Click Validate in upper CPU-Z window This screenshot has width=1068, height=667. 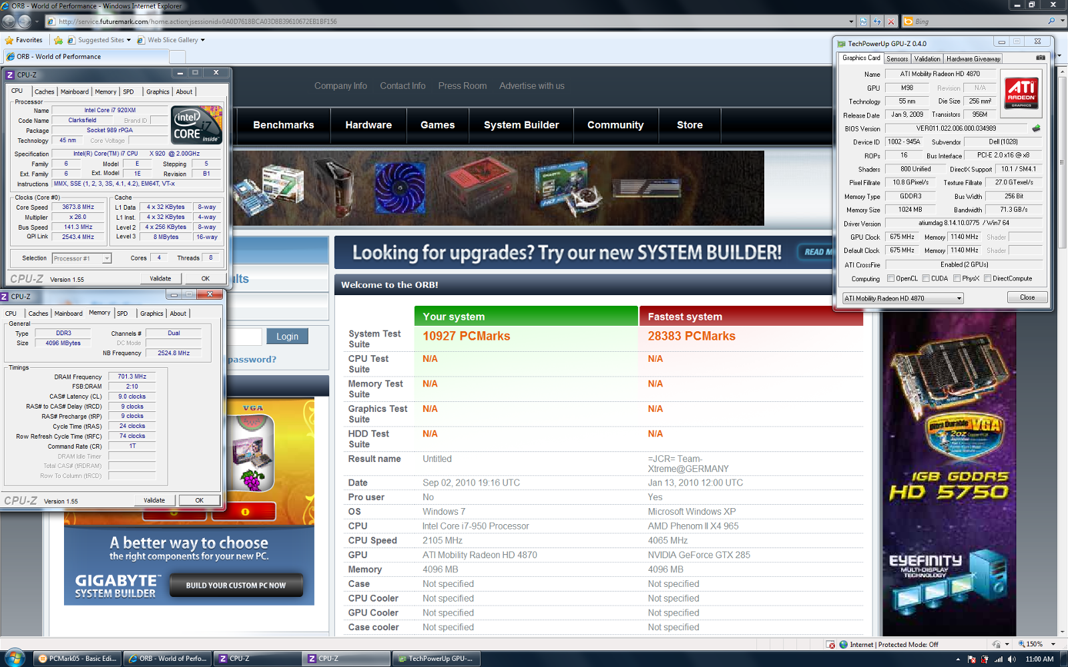pyautogui.click(x=160, y=278)
